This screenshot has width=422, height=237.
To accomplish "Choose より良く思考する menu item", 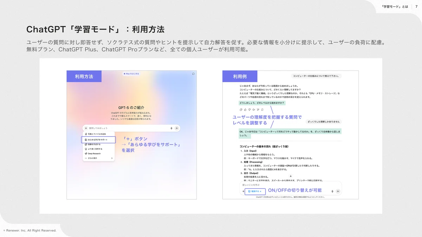I will [99, 149].
